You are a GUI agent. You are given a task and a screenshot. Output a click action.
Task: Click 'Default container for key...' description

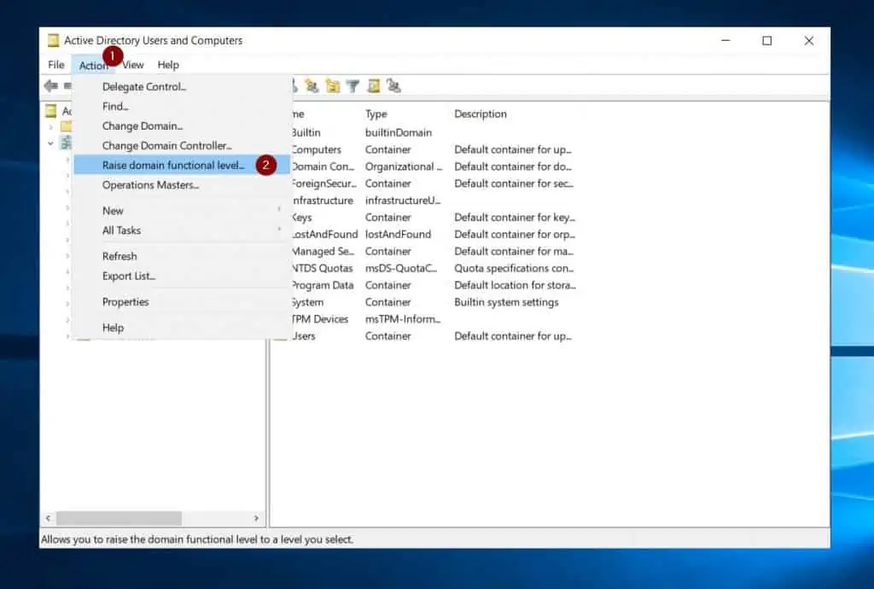point(515,218)
